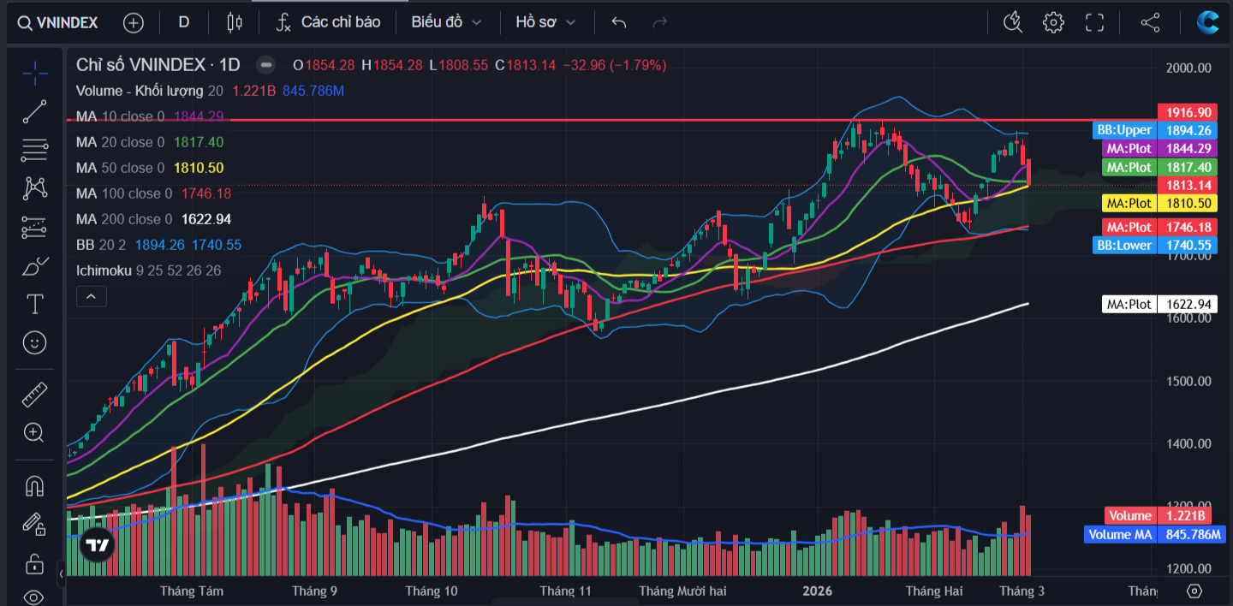
Task: Open the candlestick chart style picker
Action: pos(235,22)
